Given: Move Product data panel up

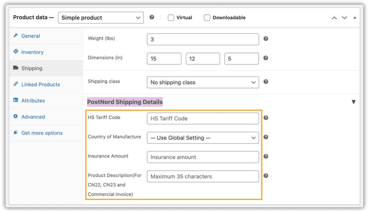Looking at the screenshot, I should 334,18.
